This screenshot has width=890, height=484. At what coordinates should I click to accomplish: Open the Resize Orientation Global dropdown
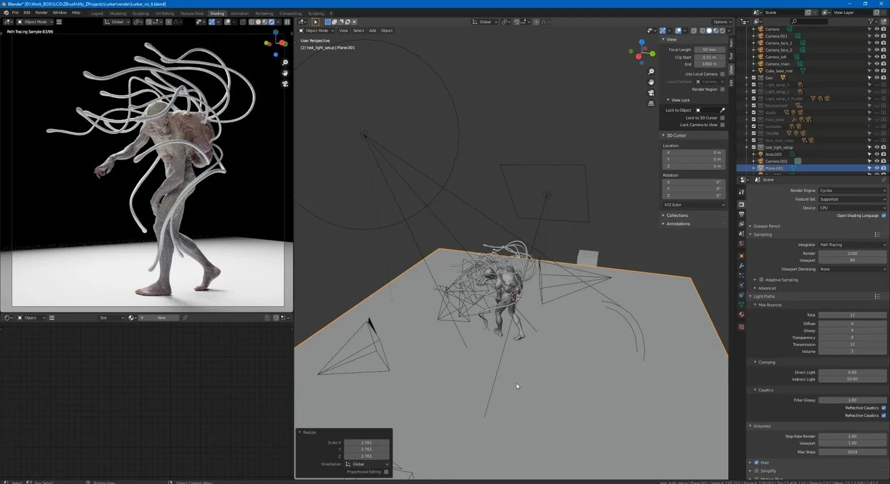[x=367, y=464]
